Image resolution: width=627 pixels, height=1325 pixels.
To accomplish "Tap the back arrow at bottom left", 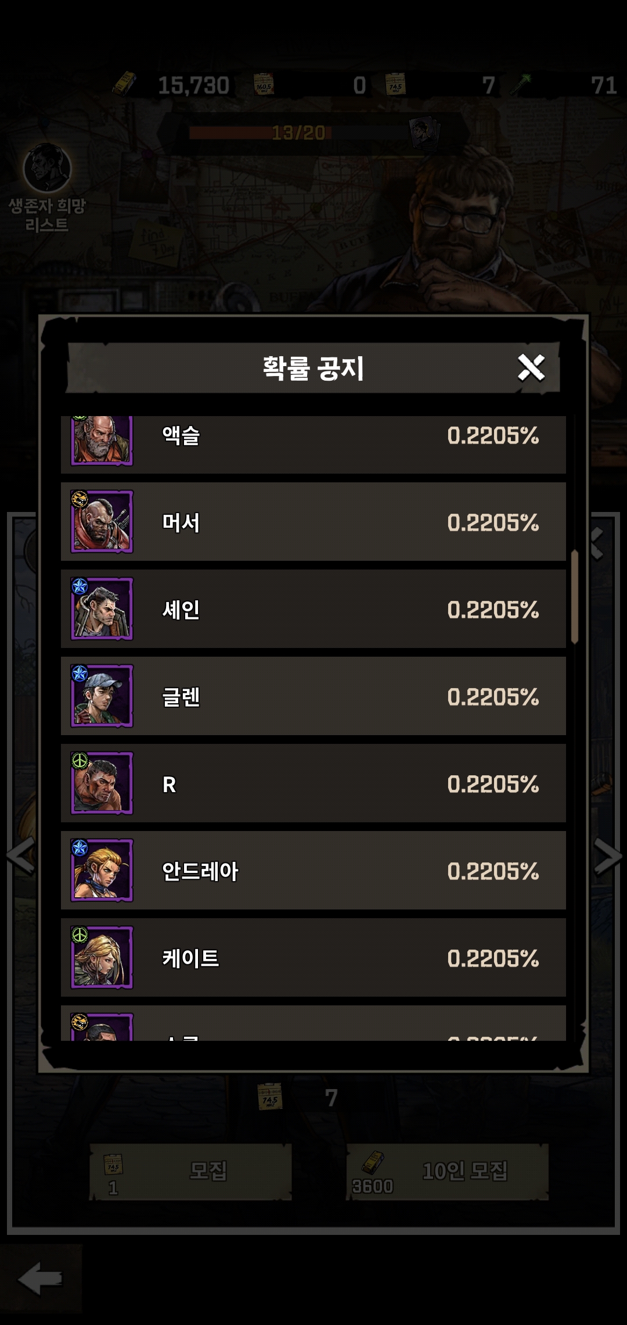I will 40,1279.
